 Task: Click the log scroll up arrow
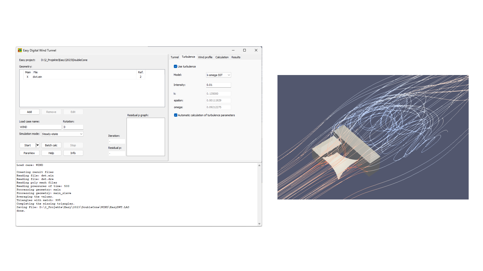(259, 165)
